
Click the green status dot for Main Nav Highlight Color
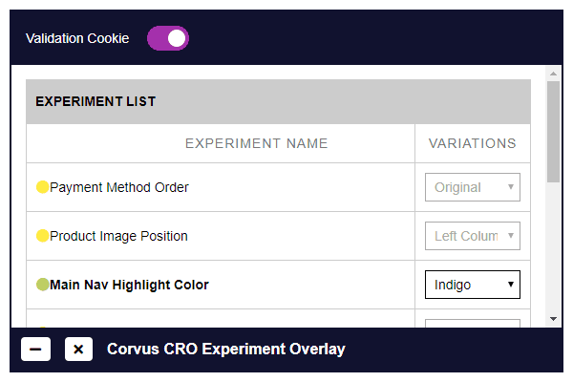(42, 284)
